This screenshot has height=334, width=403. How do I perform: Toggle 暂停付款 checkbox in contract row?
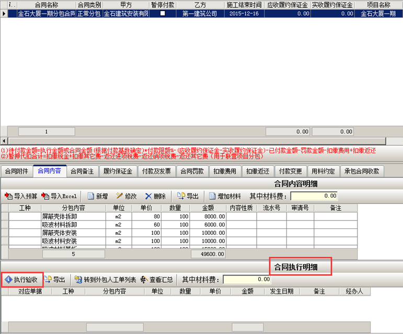click(x=162, y=14)
